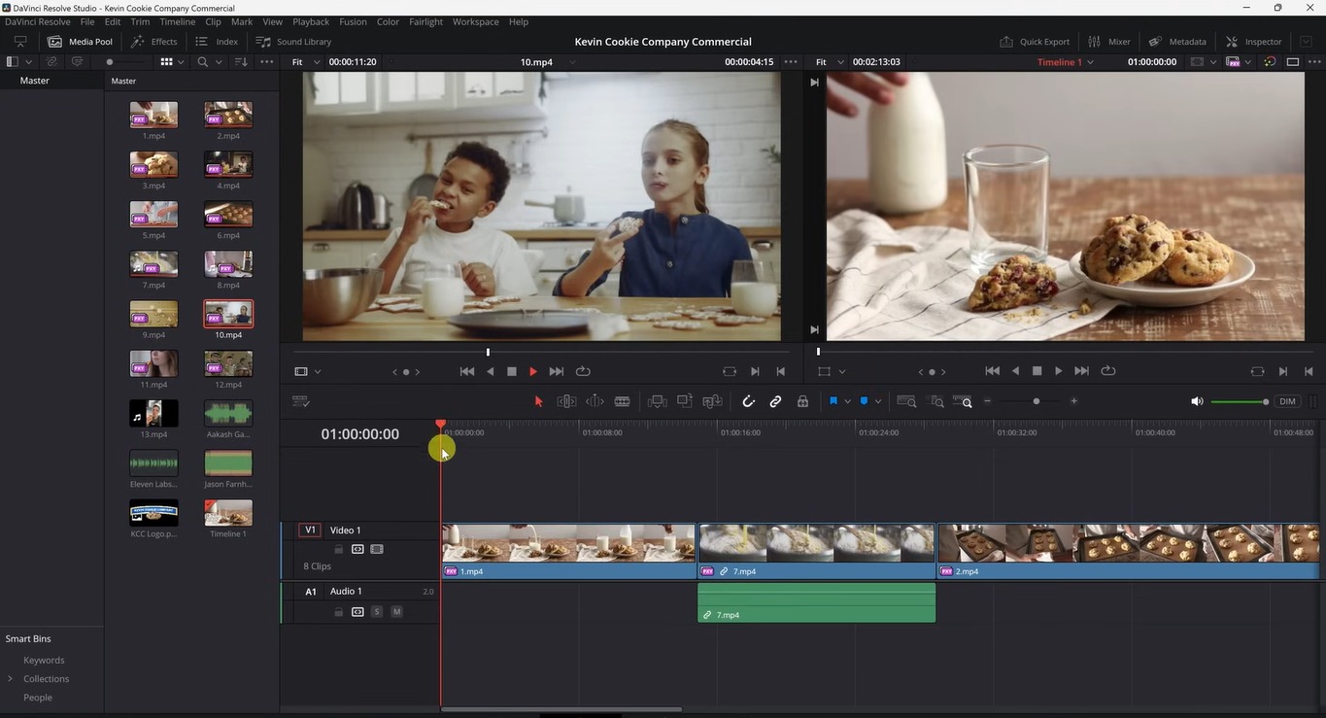Viewport: 1326px width, 718px height.
Task: Click the Overwrite Clip toolbar icon
Action: click(685, 401)
